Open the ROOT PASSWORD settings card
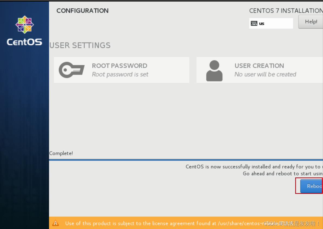This screenshot has height=229, width=323. click(x=122, y=70)
